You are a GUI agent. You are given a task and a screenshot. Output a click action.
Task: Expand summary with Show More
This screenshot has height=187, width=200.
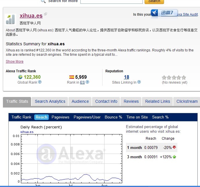coord(15,62)
